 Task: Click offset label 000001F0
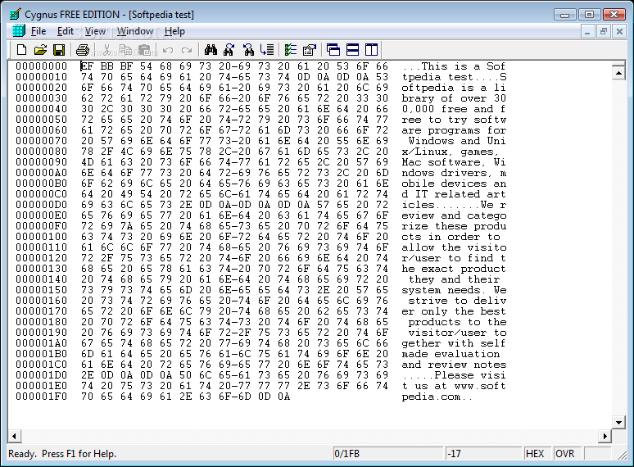pos(41,397)
